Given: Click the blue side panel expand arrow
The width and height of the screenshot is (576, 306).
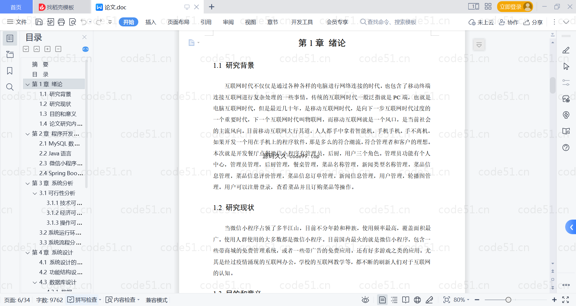Looking at the screenshot, I should [571, 227].
